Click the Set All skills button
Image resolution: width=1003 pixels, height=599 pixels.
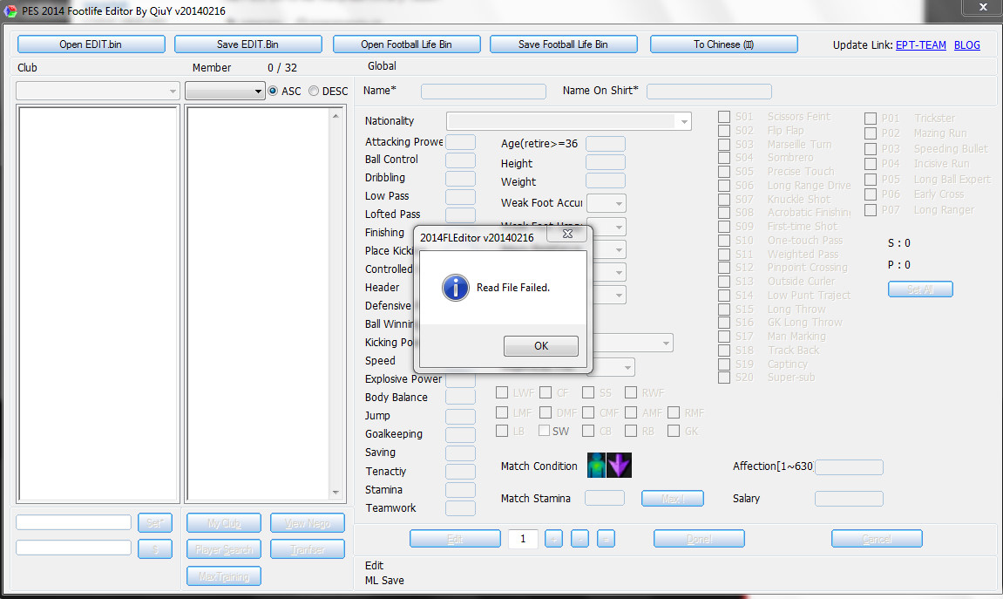pos(920,289)
